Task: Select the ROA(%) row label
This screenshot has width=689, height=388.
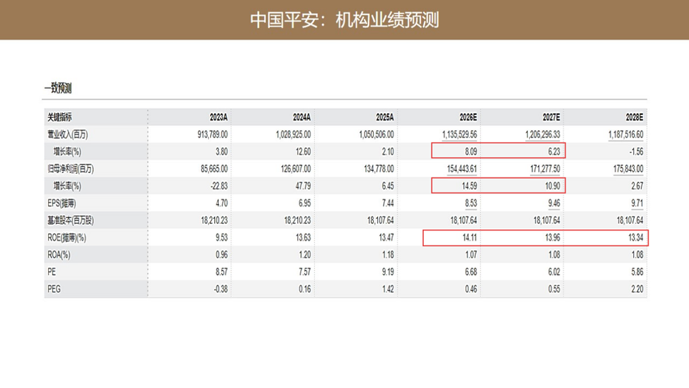Action: pyautogui.click(x=59, y=255)
